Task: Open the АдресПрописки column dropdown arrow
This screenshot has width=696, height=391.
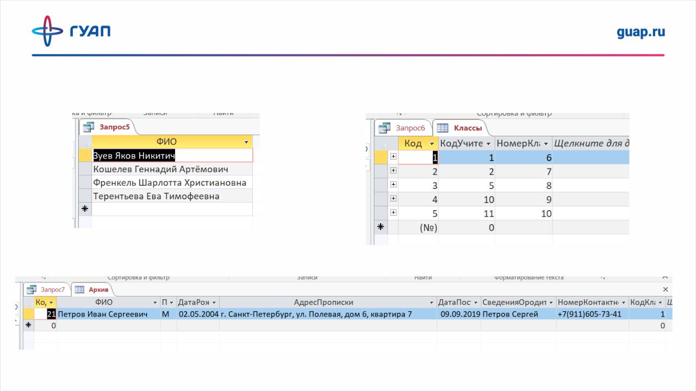Action: point(432,302)
